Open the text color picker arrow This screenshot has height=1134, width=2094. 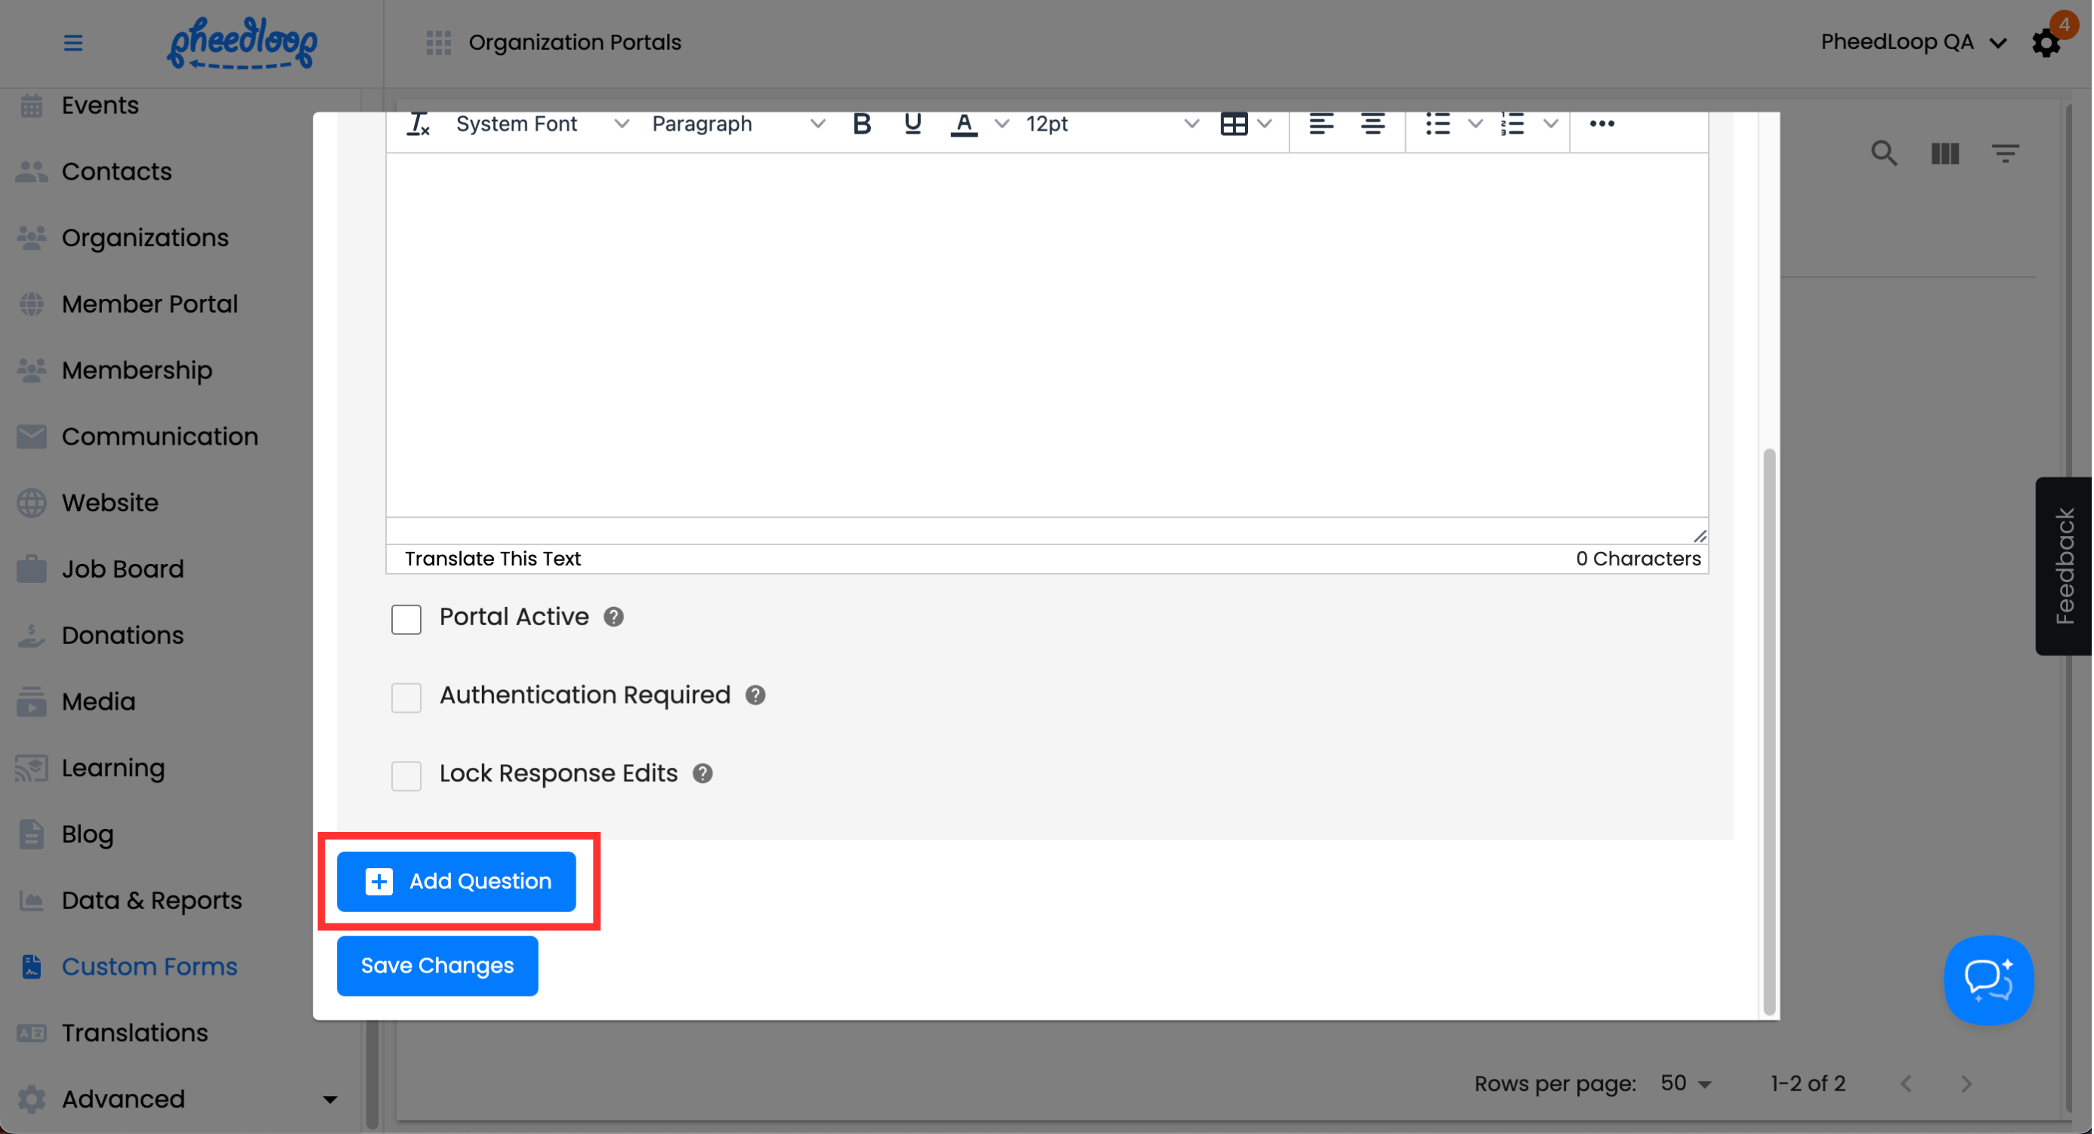[1002, 124]
